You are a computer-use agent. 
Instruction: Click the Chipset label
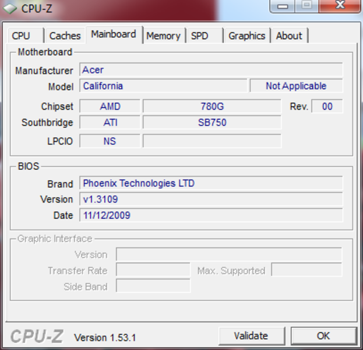coord(57,106)
